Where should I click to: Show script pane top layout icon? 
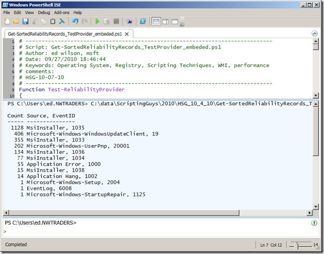point(156,21)
